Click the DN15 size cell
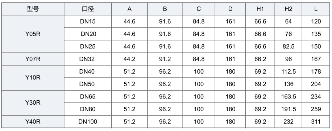This screenshot has height=131, width=332. 88,22
